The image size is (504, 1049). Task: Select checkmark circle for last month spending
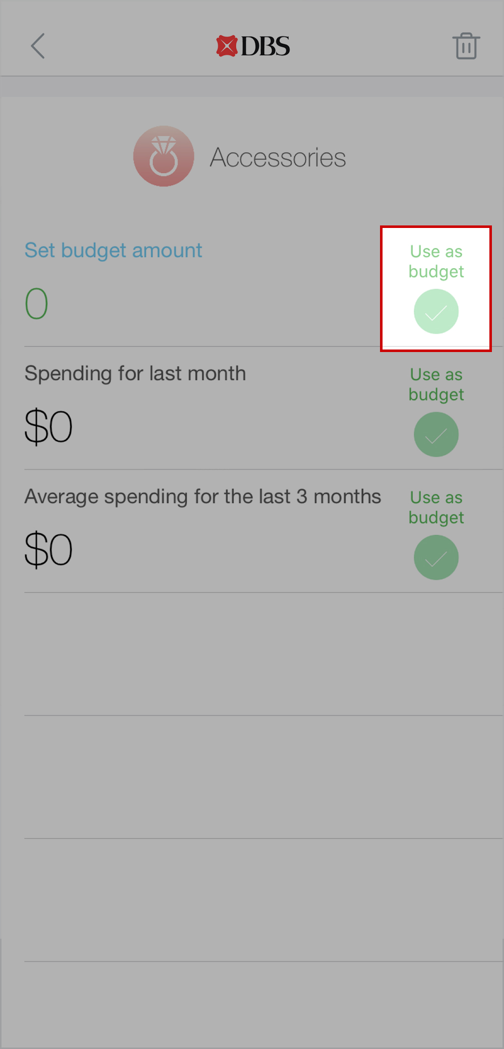tap(436, 435)
